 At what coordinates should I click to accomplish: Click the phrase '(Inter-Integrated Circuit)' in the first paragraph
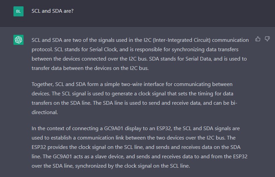click(182, 40)
